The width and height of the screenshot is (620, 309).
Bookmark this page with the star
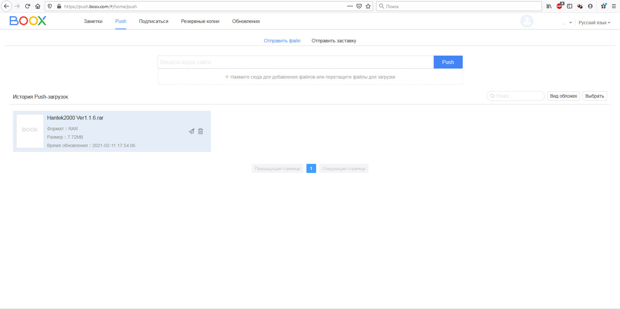pos(368,6)
